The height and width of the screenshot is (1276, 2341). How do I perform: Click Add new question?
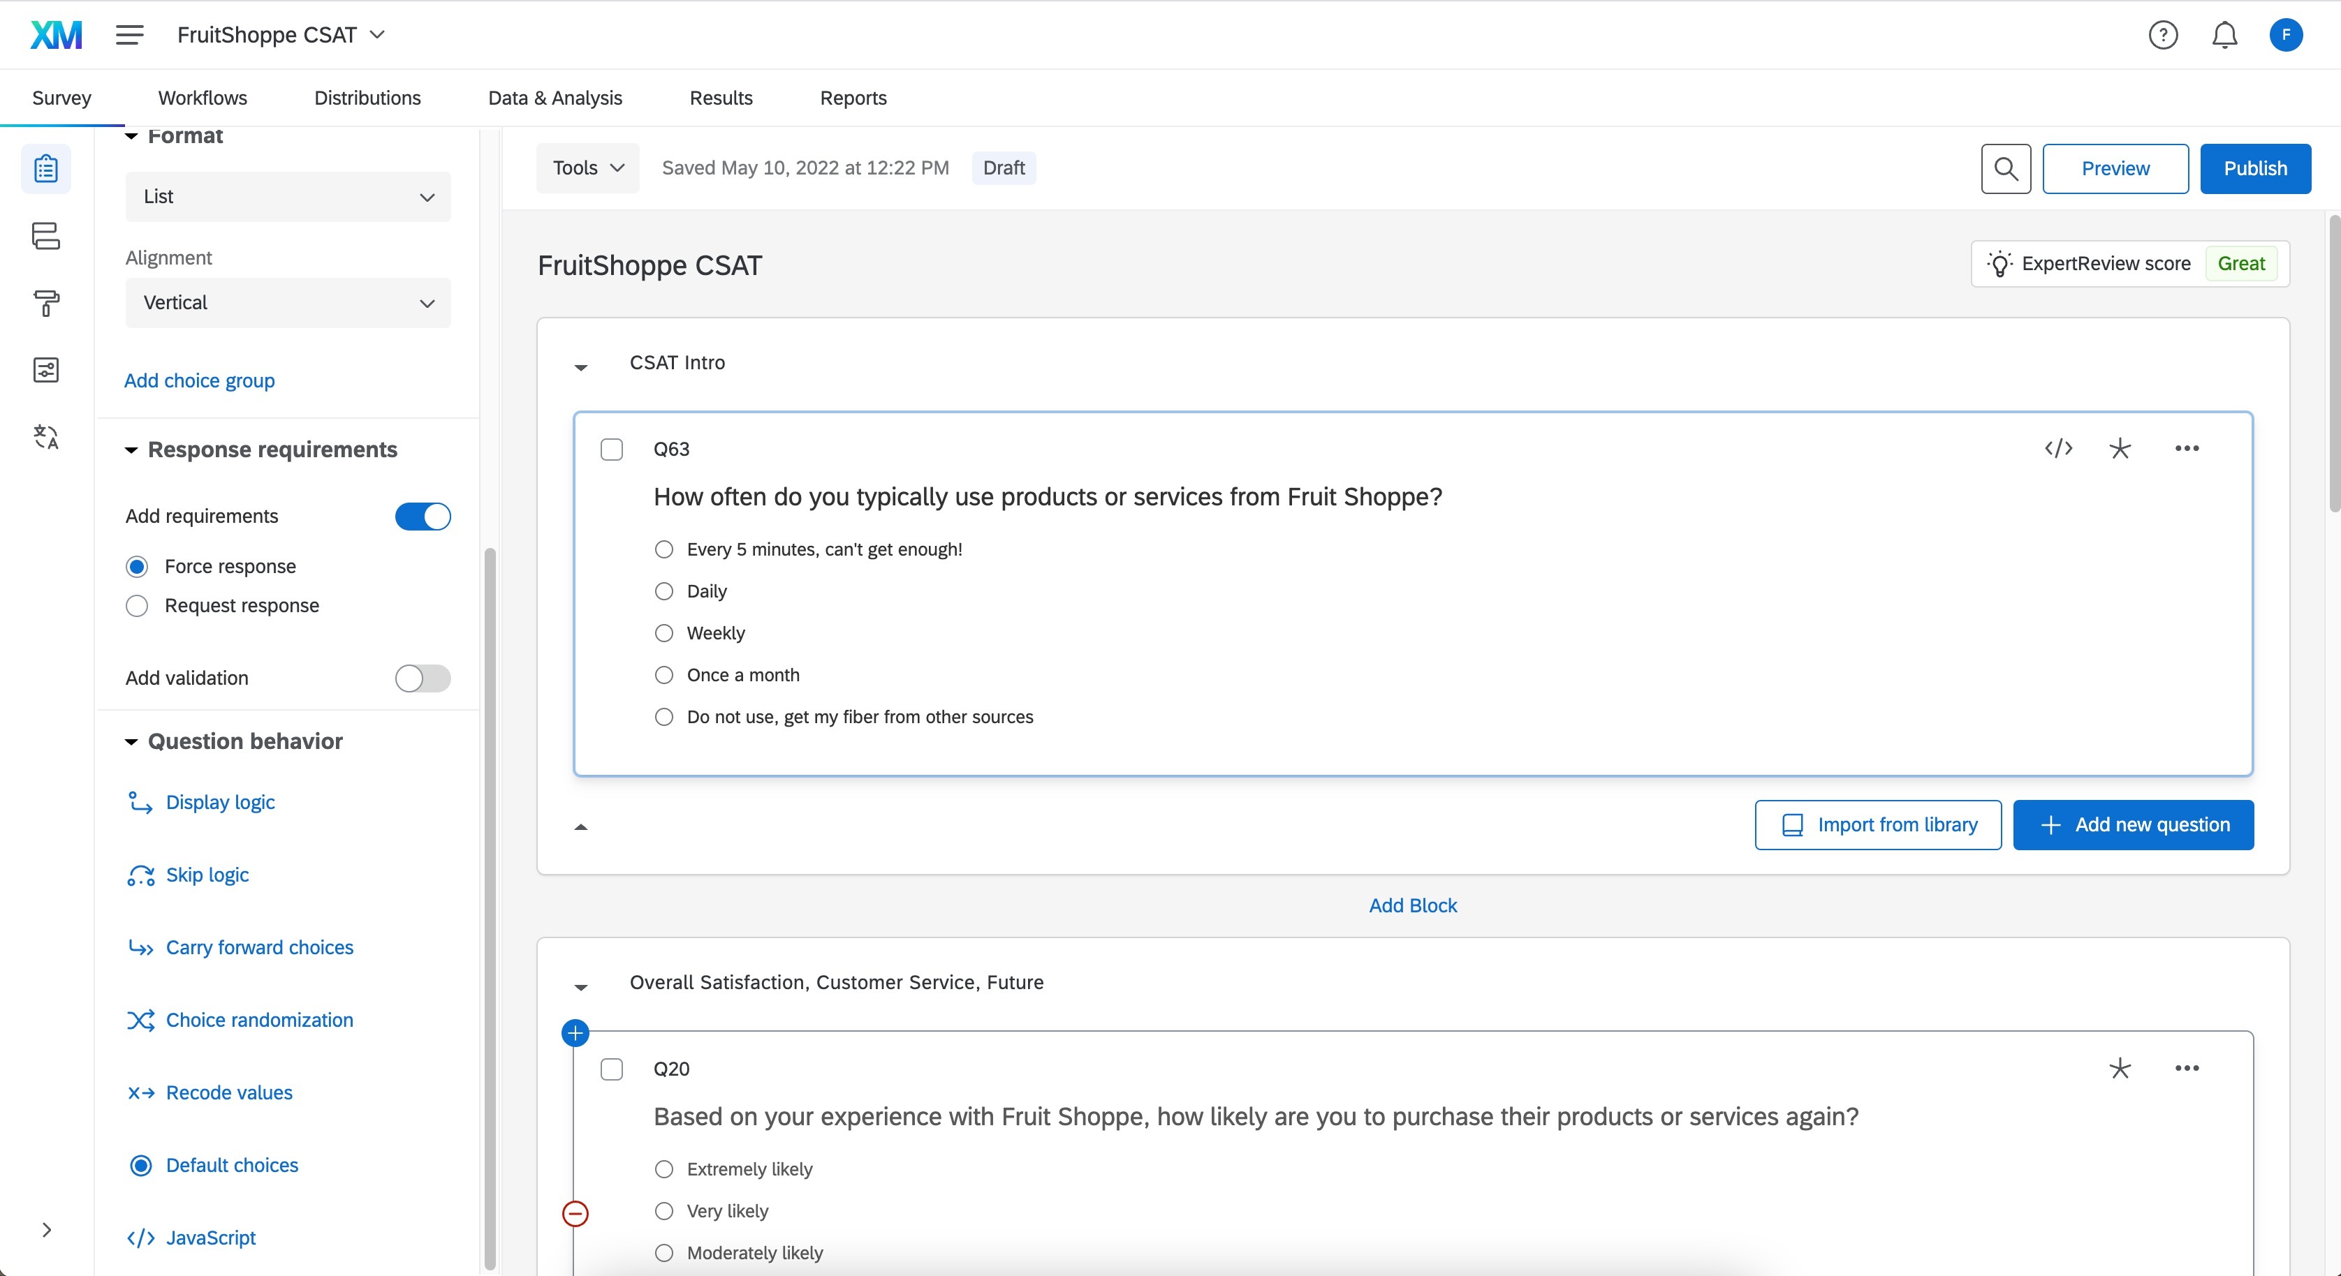[x=2133, y=824]
